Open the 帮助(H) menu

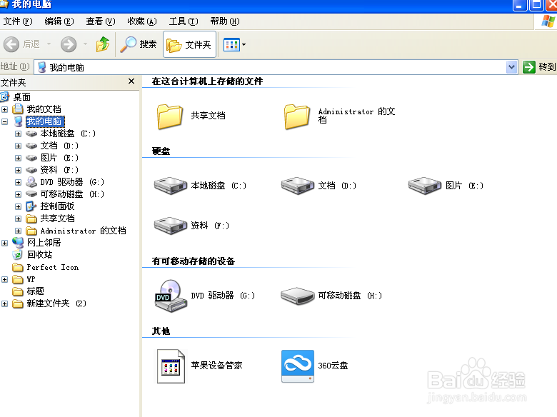(225, 21)
